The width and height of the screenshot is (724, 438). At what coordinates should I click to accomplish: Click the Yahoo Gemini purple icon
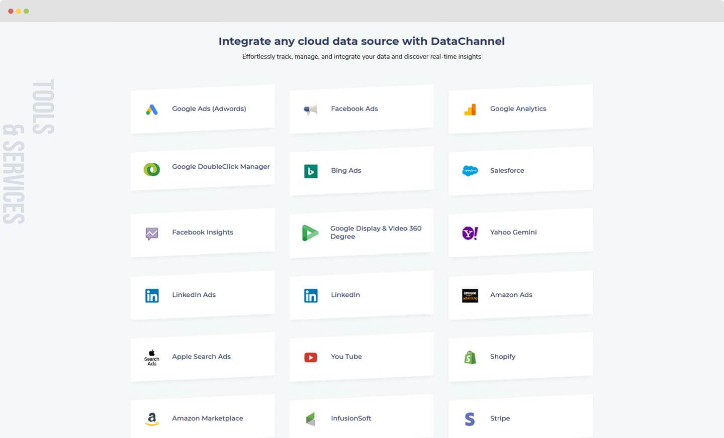470,233
